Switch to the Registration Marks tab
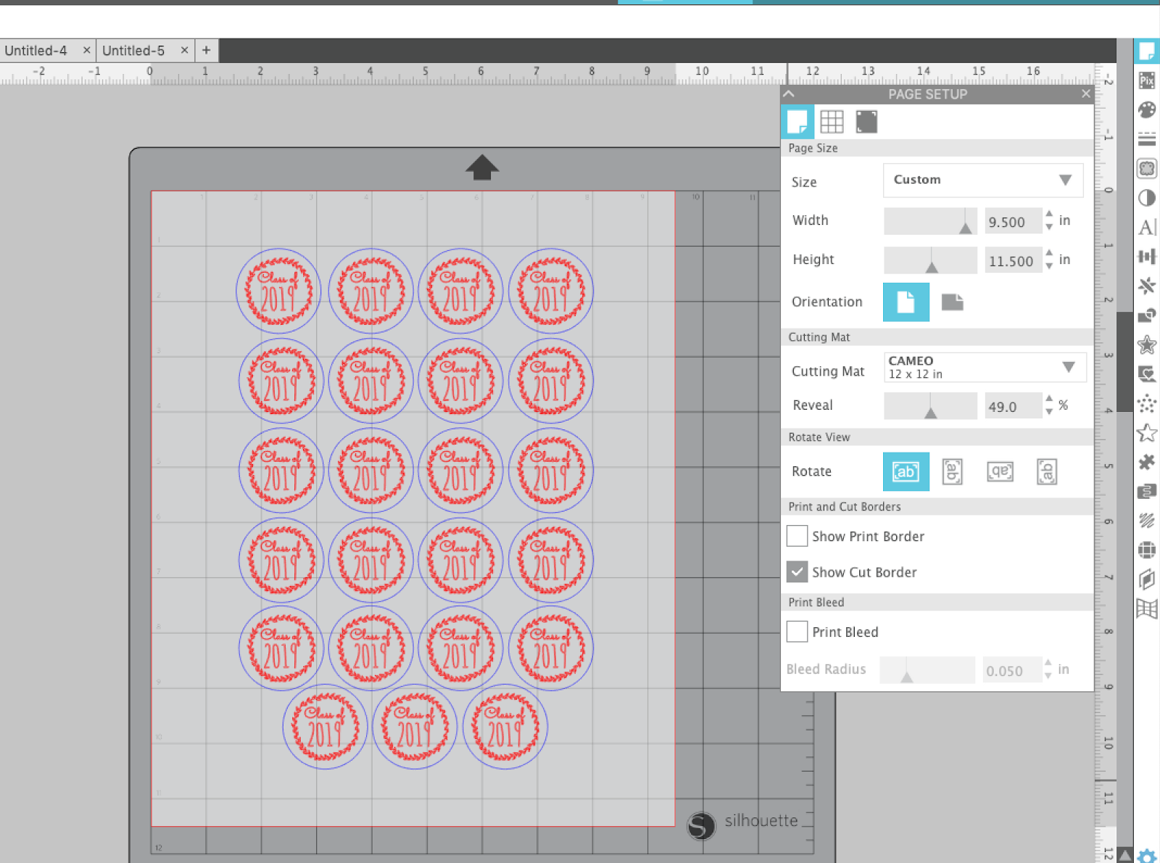1160x863 pixels. [866, 122]
